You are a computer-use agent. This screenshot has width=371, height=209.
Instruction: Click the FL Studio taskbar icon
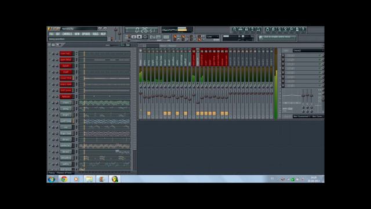[115, 179]
